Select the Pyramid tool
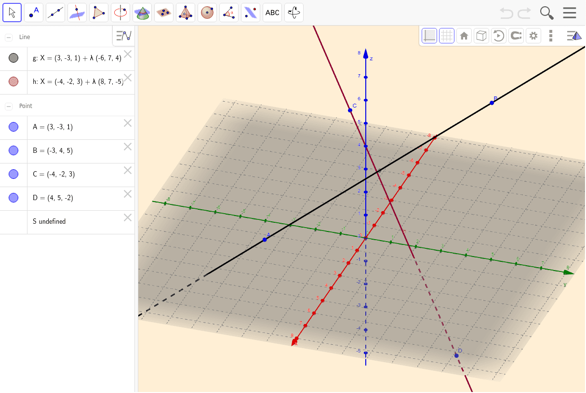The width and height of the screenshot is (586, 393). [x=186, y=13]
